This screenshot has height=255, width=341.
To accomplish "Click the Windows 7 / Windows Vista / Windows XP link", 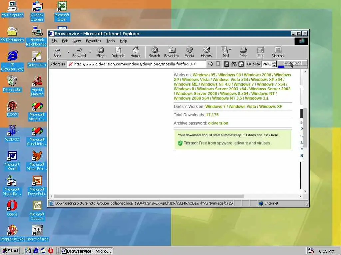I will click(x=244, y=107).
